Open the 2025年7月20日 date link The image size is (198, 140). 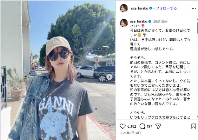[x=130, y=133]
